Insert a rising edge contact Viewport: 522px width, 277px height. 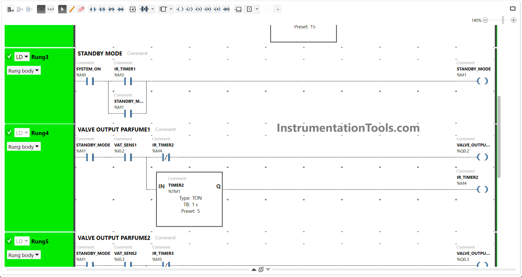pos(111,10)
